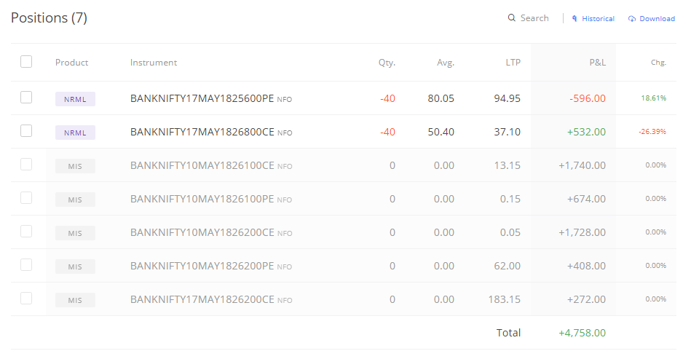Check the BANKNIFTY17MAY1826800CE row checkbox
Viewport: 683px width, 351px height.
pos(26,130)
